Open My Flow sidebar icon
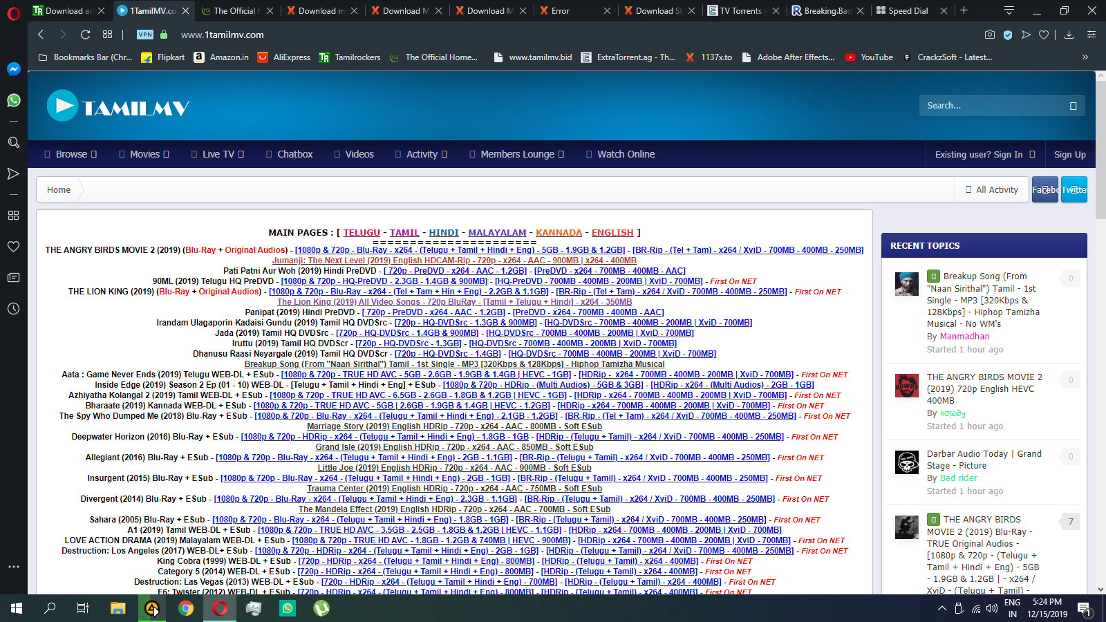The image size is (1106, 622). point(13,173)
